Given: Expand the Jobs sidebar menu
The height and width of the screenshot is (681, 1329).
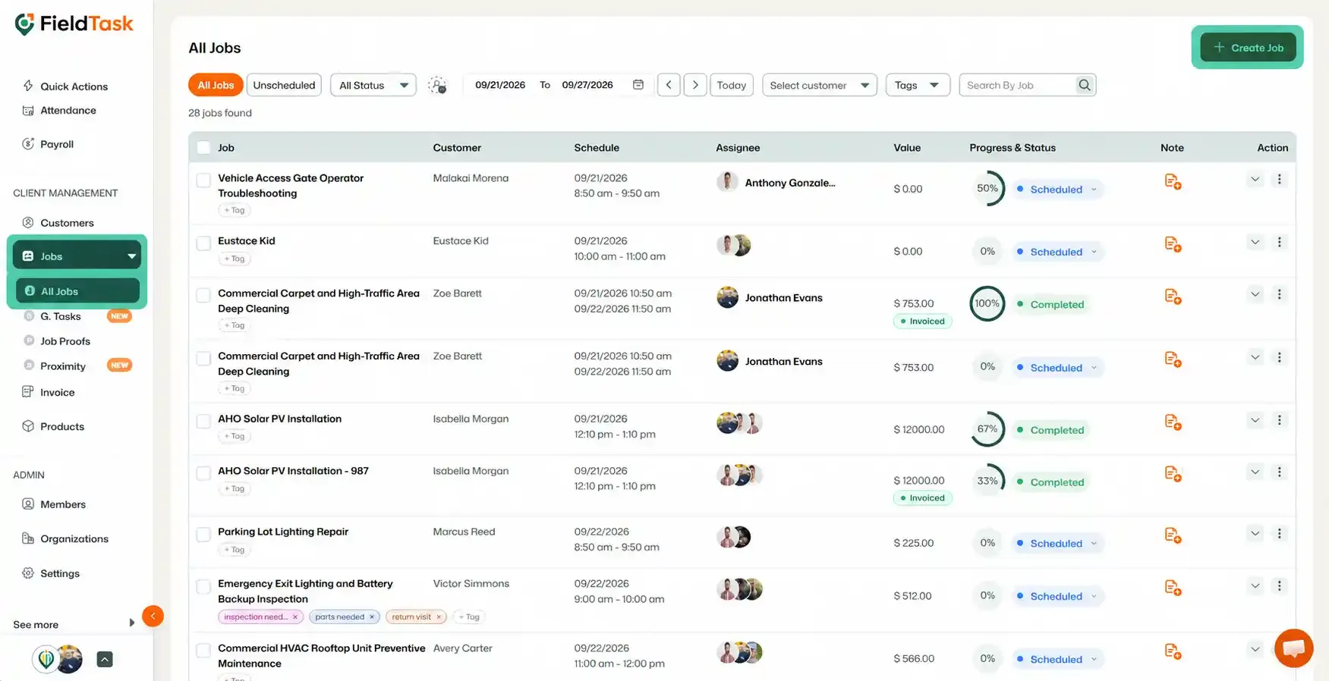Looking at the screenshot, I should 77,256.
